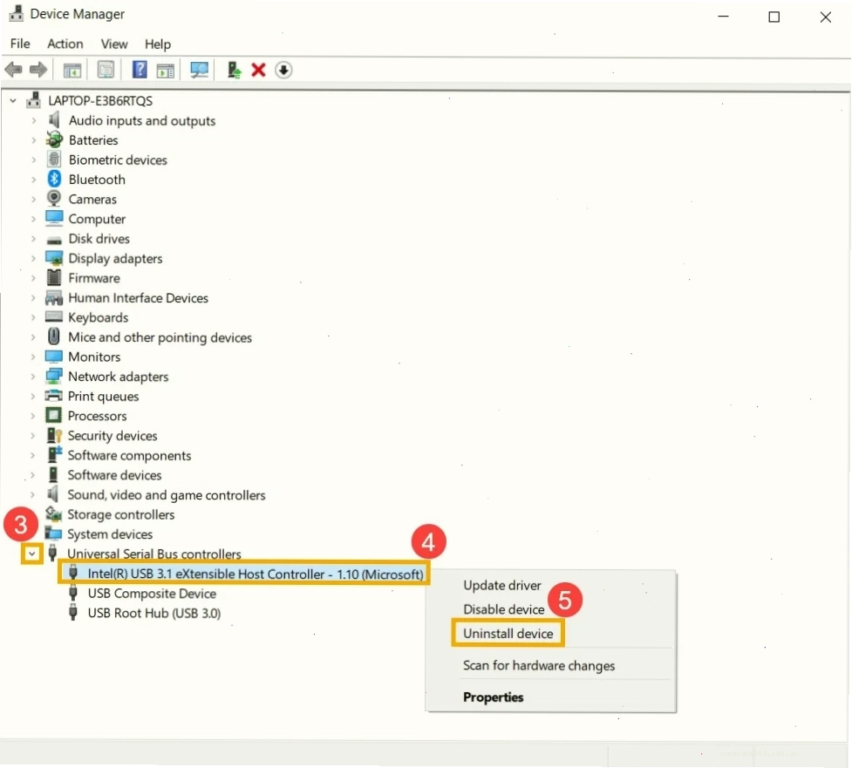Select the Sound, video and game controllers label
852x768 pixels.
167,495
